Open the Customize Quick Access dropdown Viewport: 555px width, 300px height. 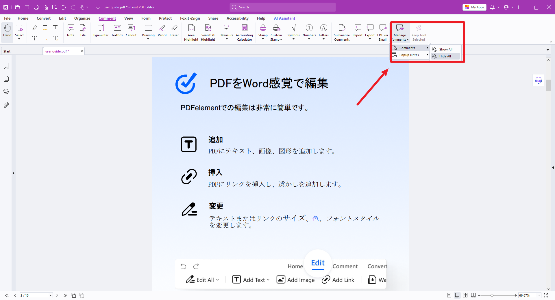(98, 7)
